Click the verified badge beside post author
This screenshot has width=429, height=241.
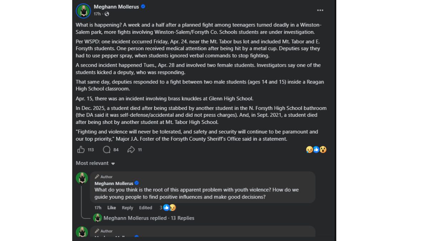pyautogui.click(x=143, y=6)
